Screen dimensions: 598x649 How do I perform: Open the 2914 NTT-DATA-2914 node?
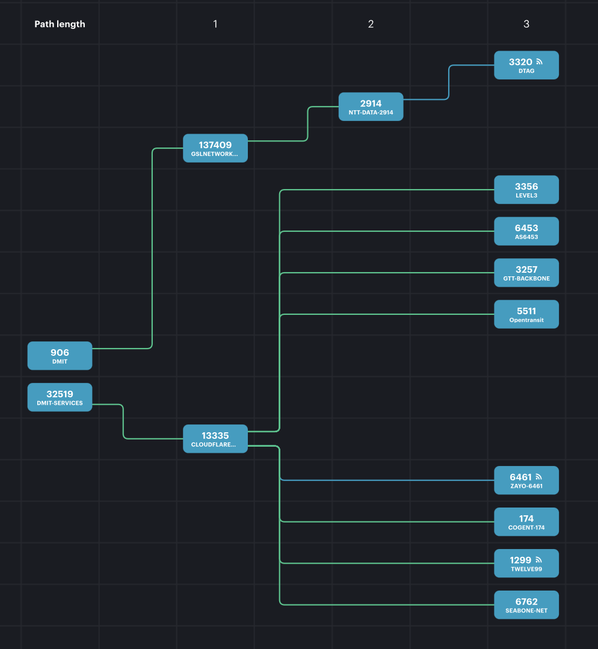tap(371, 107)
